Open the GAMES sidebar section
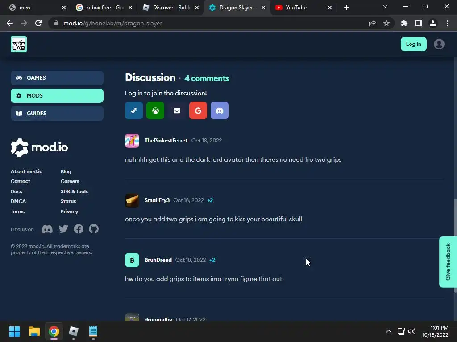Screen dimensions: 457x342 57,78
